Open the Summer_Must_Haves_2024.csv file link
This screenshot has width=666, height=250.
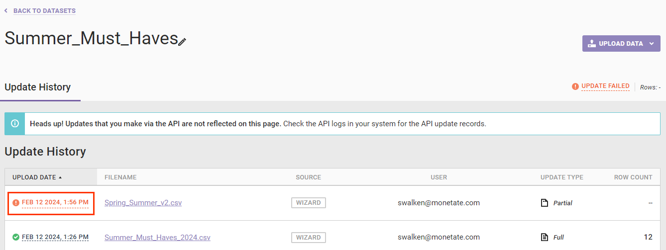point(157,238)
